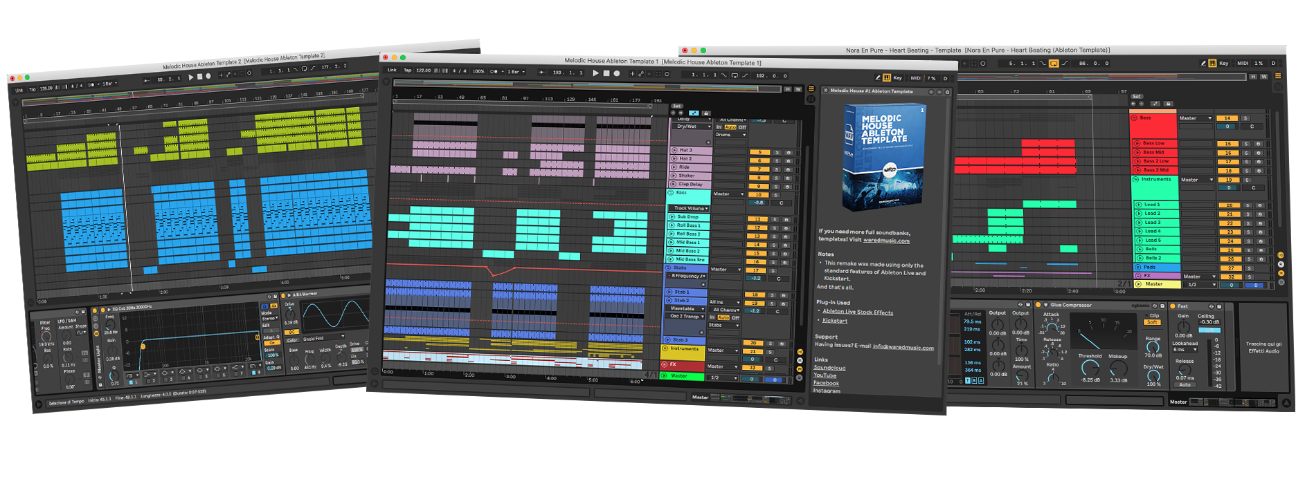1305x486 pixels.
Task: Unfold the Instruments group in Template 1
Action: click(665, 349)
